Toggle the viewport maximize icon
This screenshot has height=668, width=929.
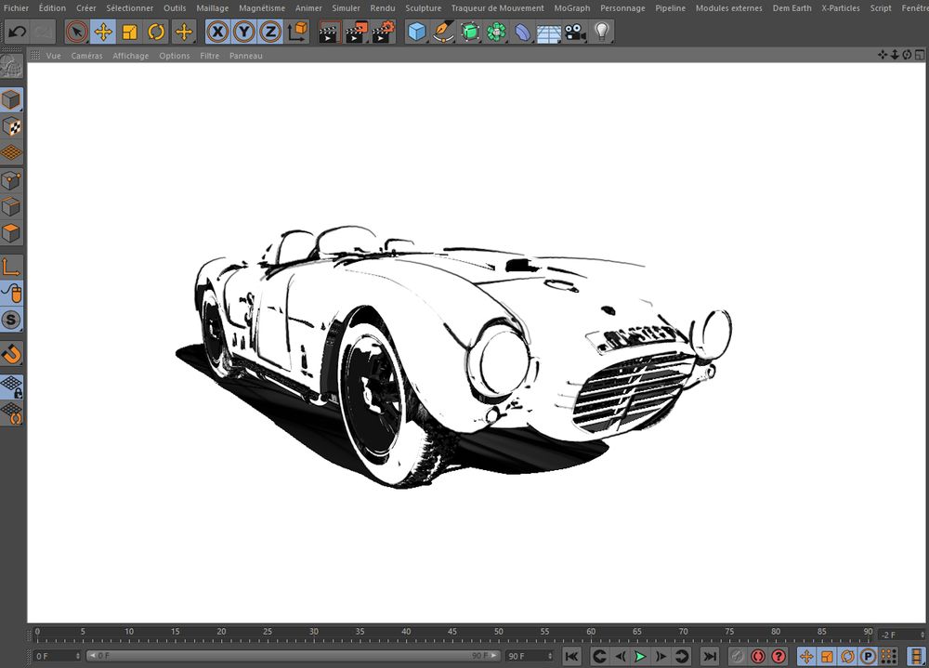(x=919, y=55)
